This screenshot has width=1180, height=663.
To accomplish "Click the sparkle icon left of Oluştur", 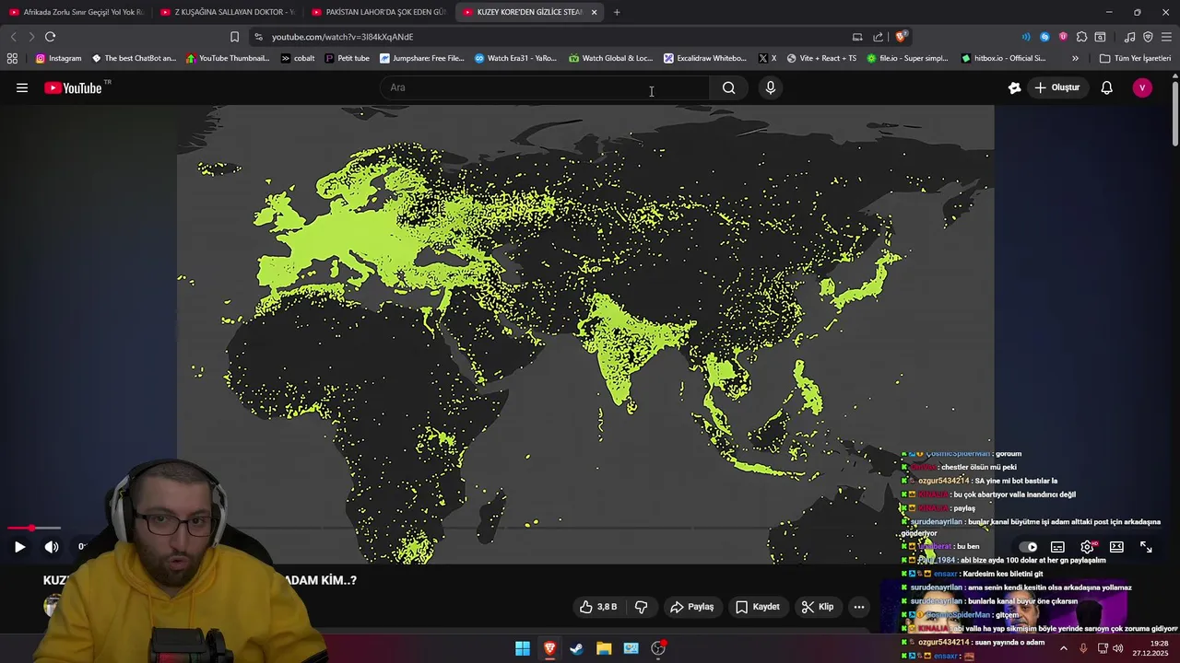I will tap(1015, 87).
